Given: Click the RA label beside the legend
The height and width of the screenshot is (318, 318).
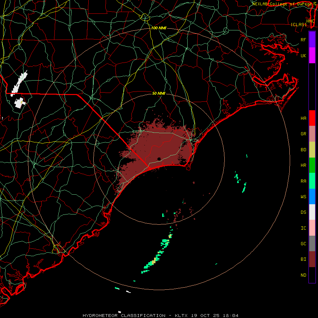Looking at the screenshot, I should pyautogui.click(x=304, y=181).
